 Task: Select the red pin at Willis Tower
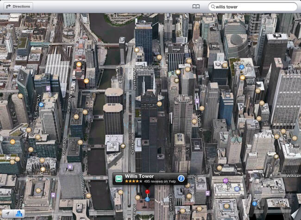tap(148, 192)
